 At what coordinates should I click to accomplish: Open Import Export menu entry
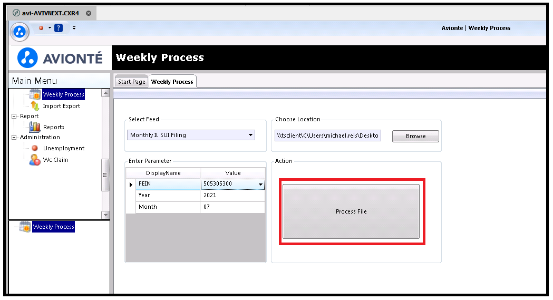61,106
